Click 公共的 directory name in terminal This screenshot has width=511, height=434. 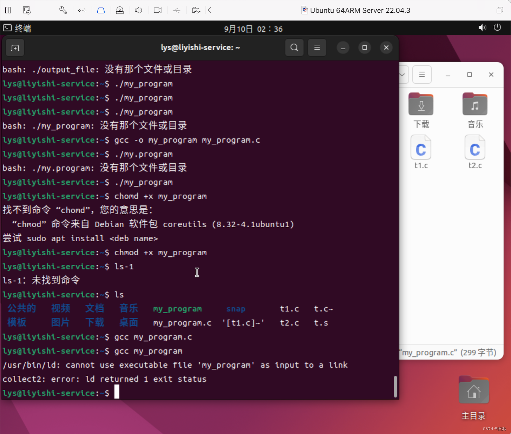(x=22, y=308)
